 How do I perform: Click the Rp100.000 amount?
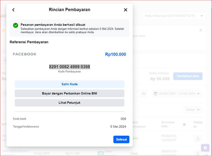[115, 55]
